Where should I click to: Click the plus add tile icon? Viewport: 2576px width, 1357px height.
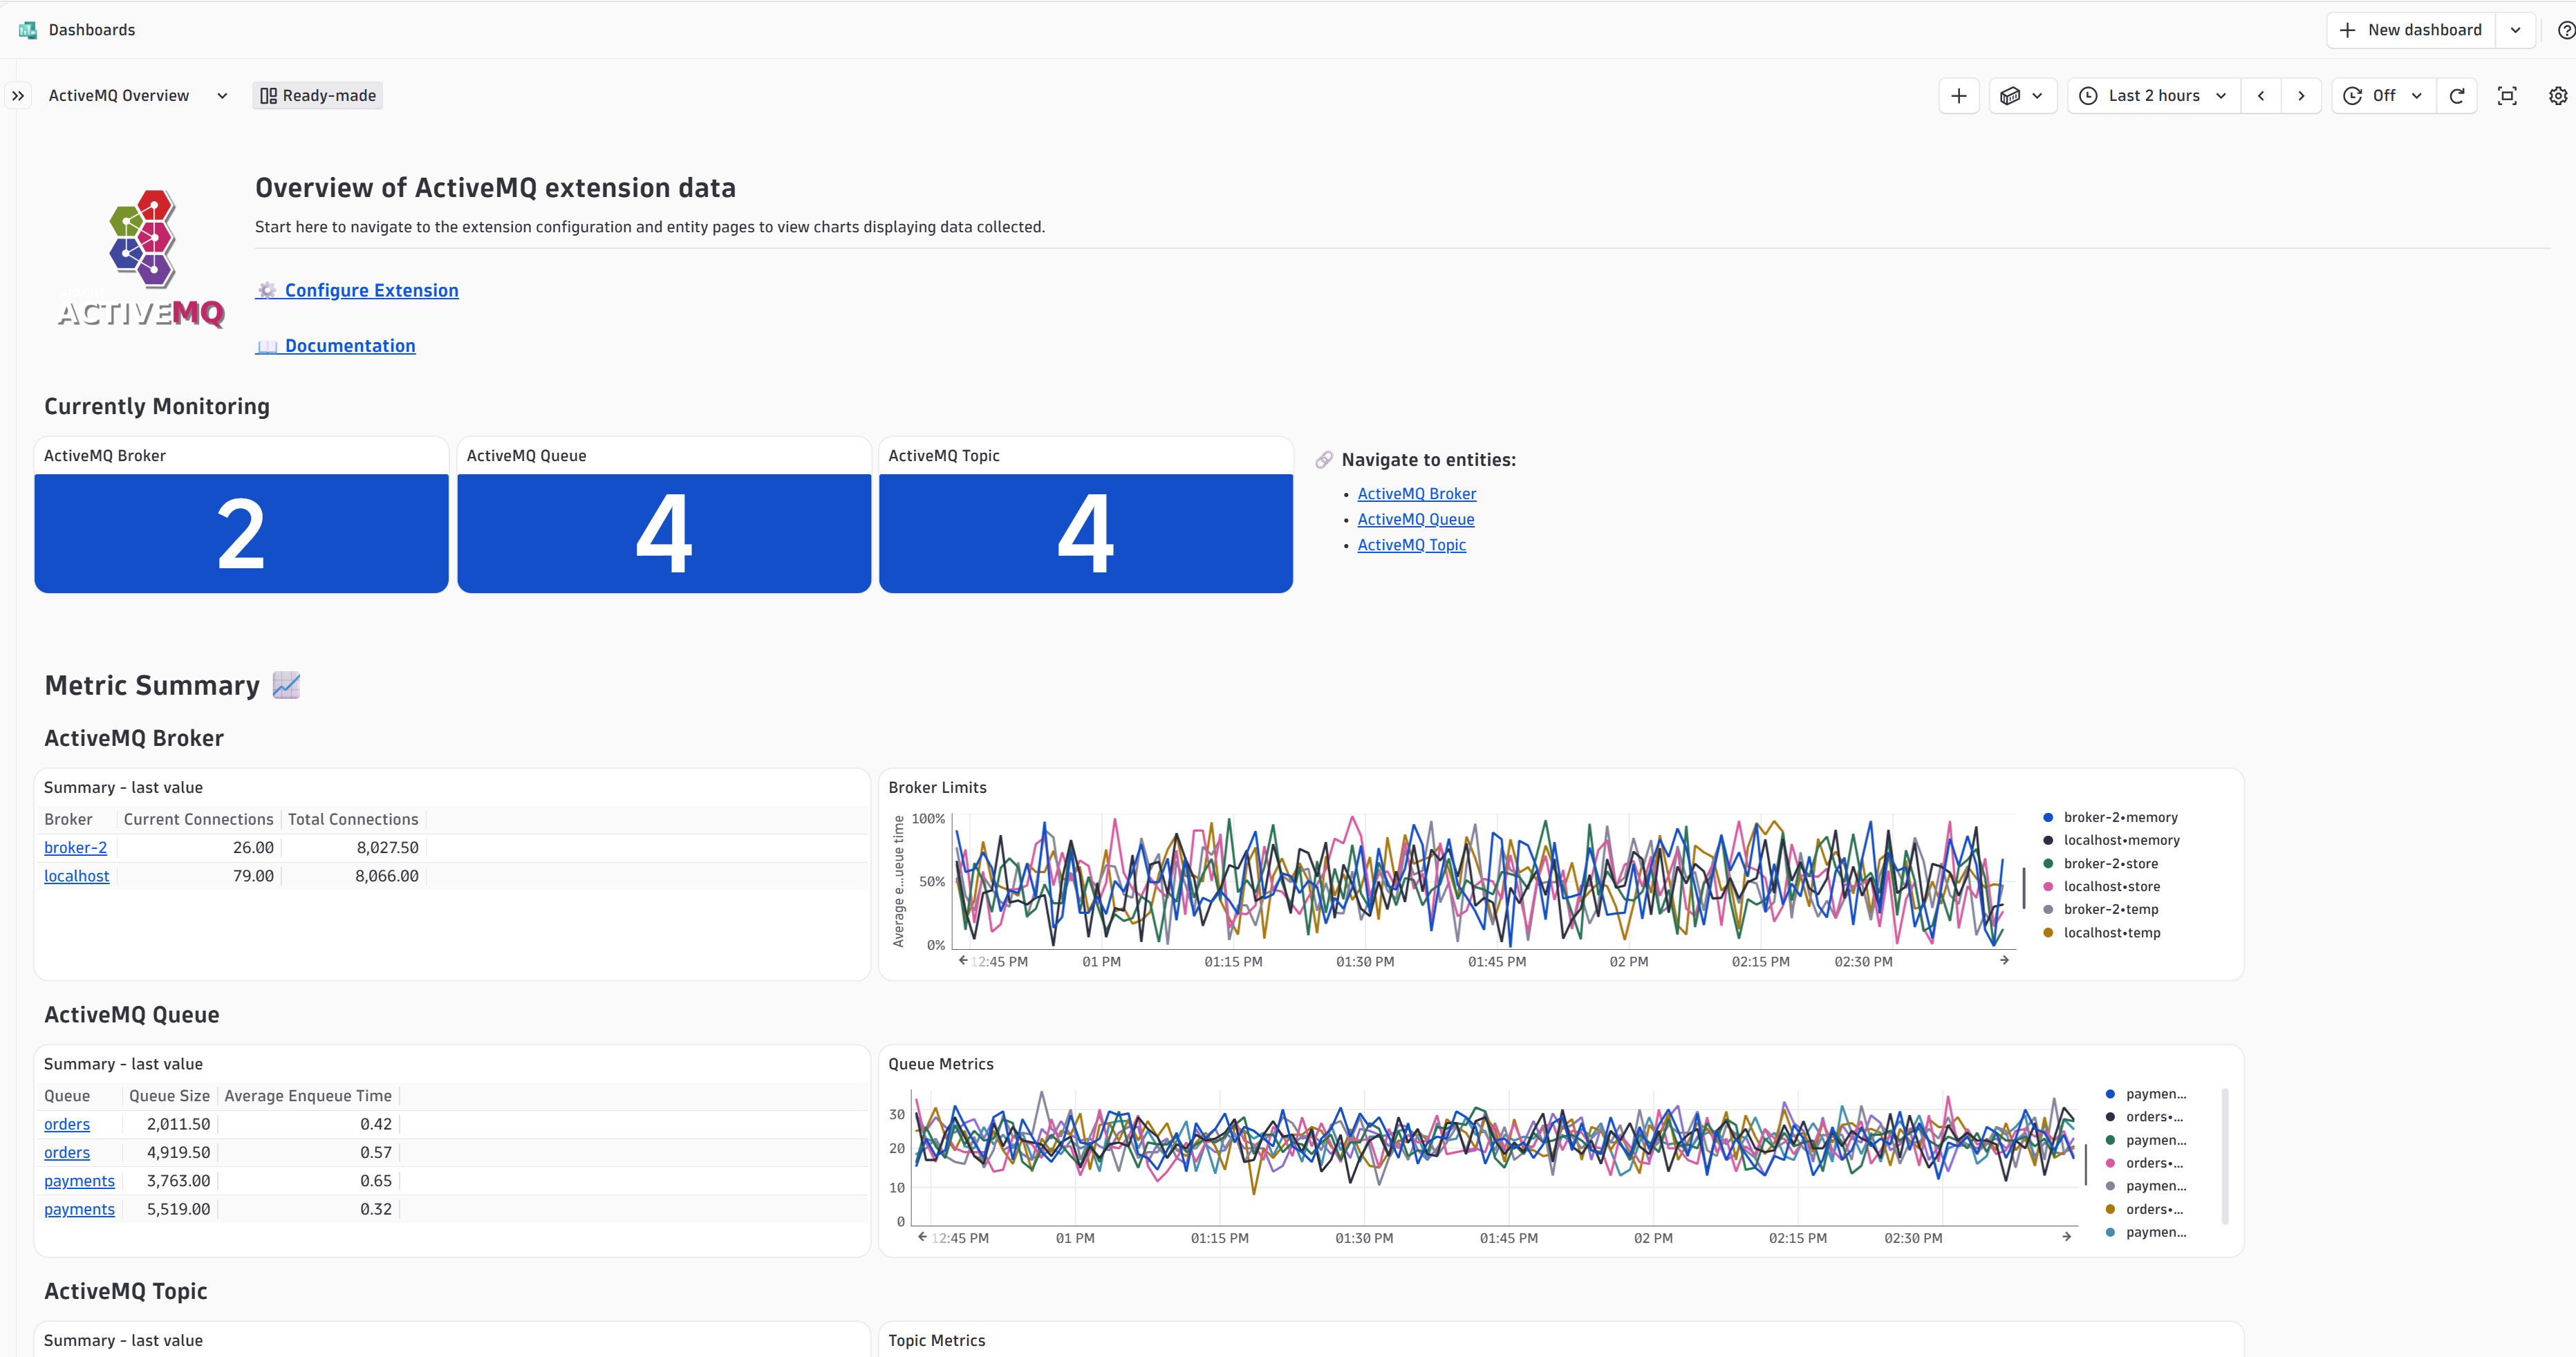1958,96
